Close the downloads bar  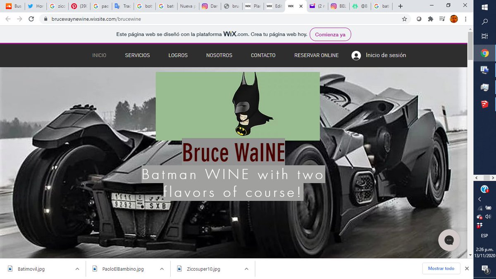467,269
